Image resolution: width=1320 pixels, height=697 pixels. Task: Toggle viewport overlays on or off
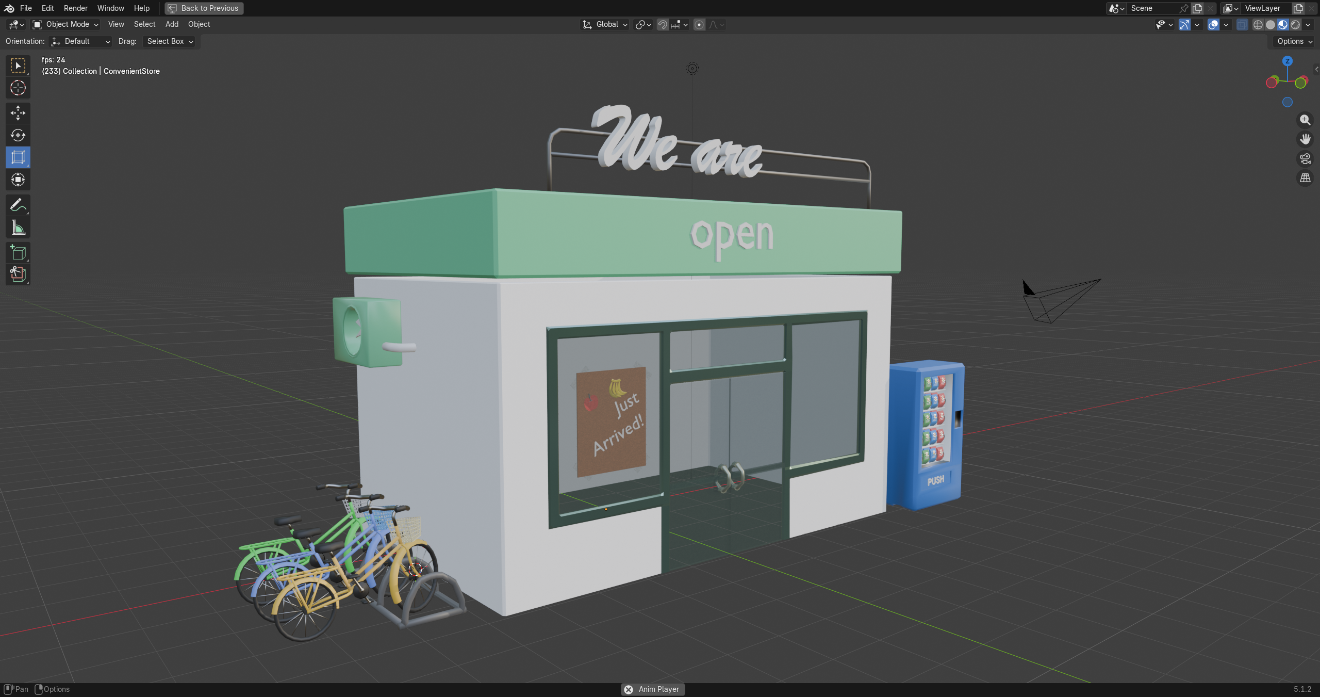coord(1213,25)
